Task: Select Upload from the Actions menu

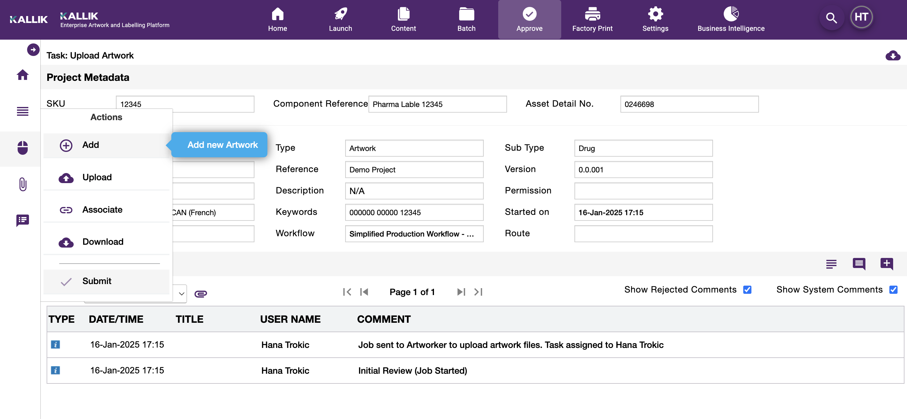Action: pos(97,177)
